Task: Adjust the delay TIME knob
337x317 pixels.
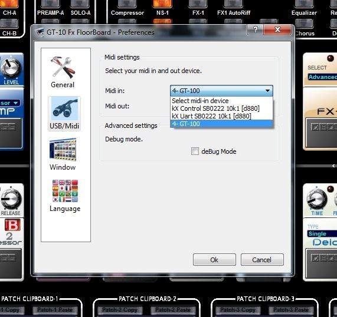Action: click(316, 199)
